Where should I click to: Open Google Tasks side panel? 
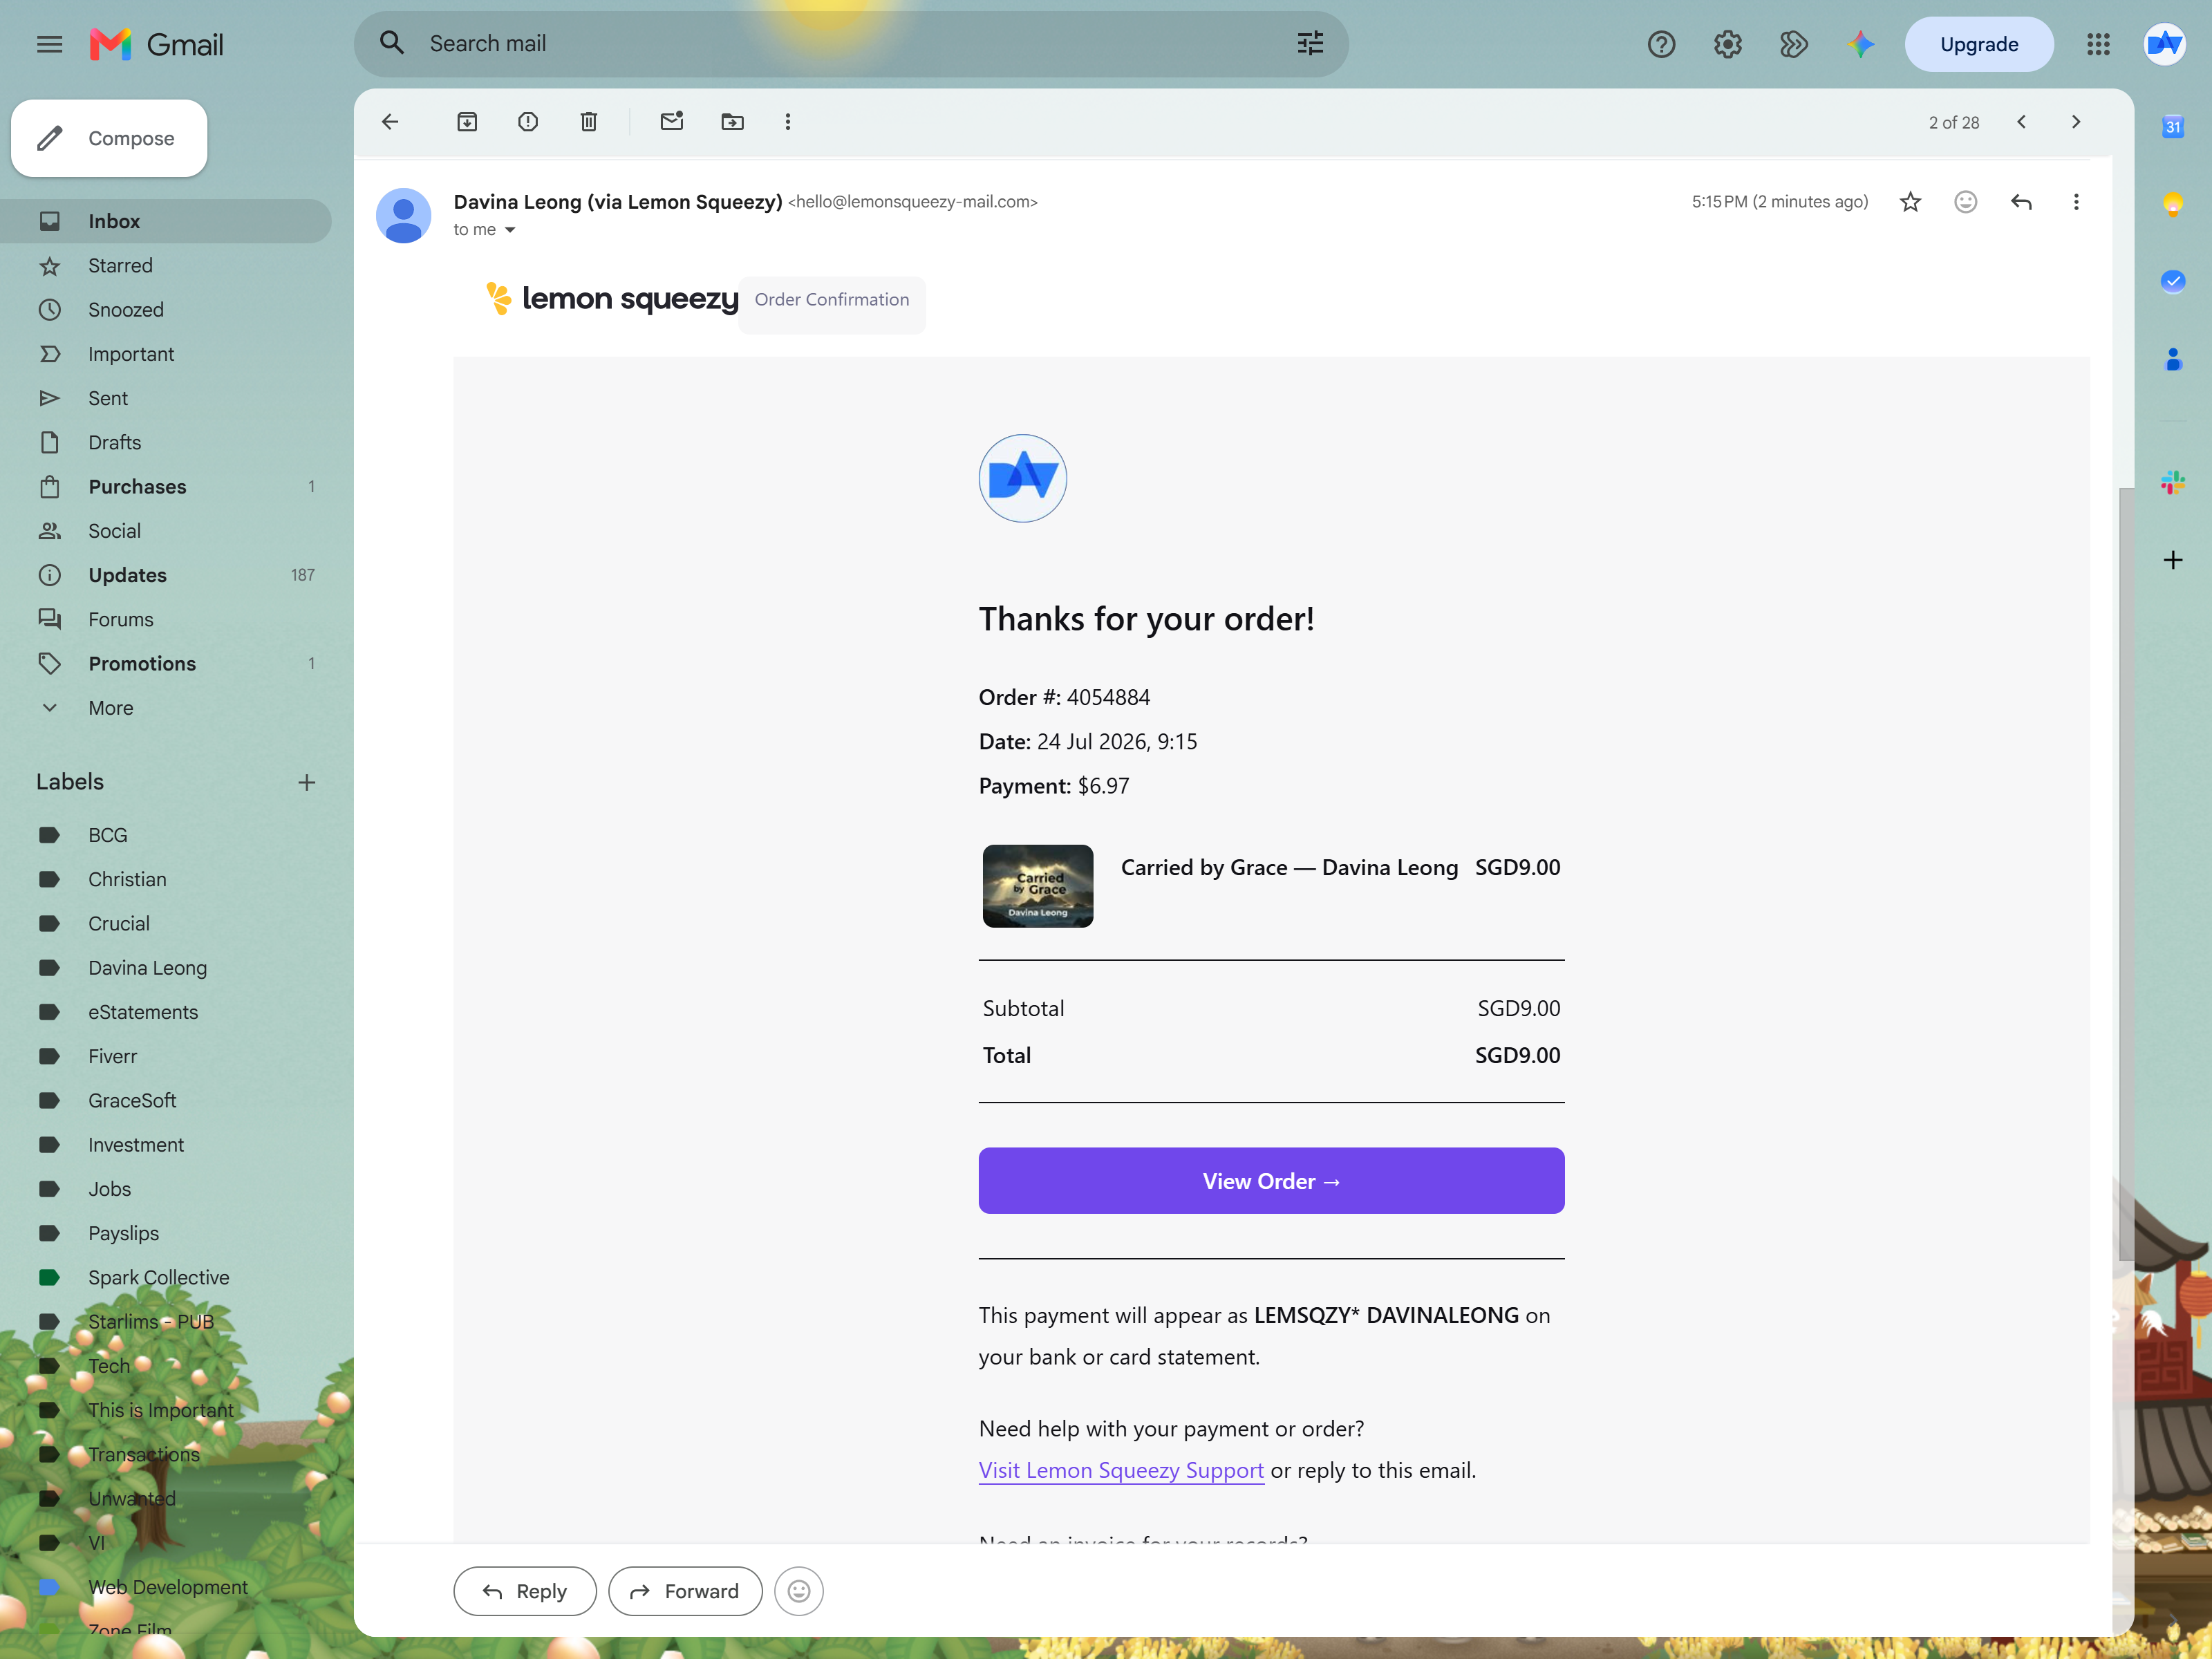[2173, 282]
